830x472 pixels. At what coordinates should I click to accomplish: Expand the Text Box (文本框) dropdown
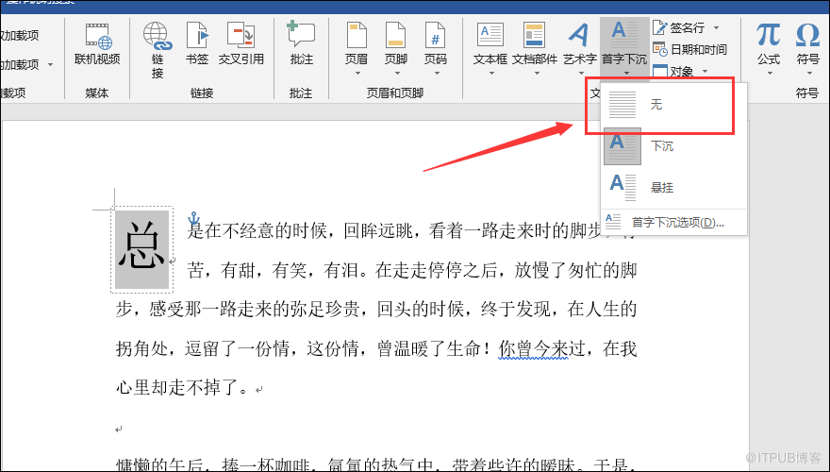(490, 45)
